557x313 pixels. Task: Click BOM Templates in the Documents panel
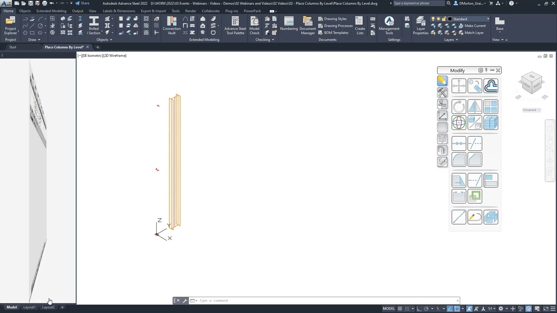pos(333,33)
